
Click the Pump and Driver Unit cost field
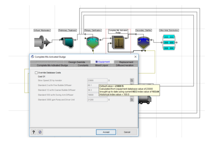coord(97,100)
